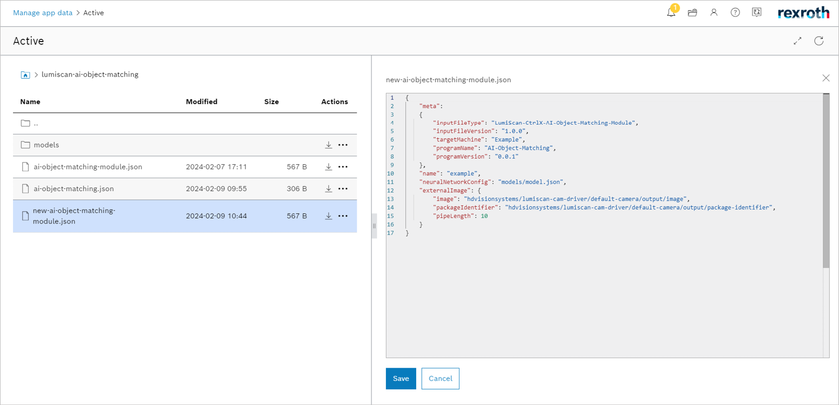Open the user account icon
839x405 pixels.
[714, 12]
